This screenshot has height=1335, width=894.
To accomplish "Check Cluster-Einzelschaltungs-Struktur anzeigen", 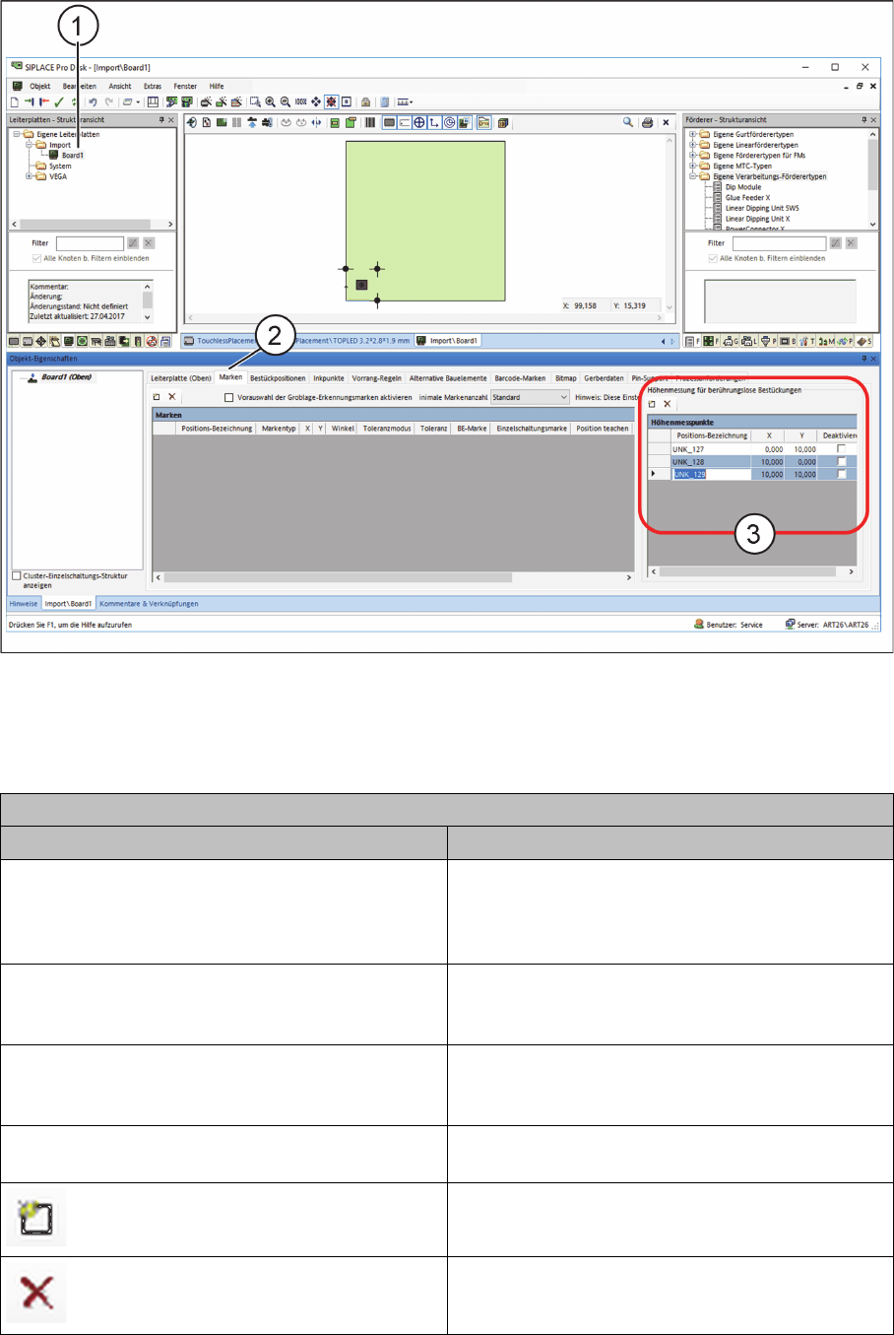I will tap(17, 575).
